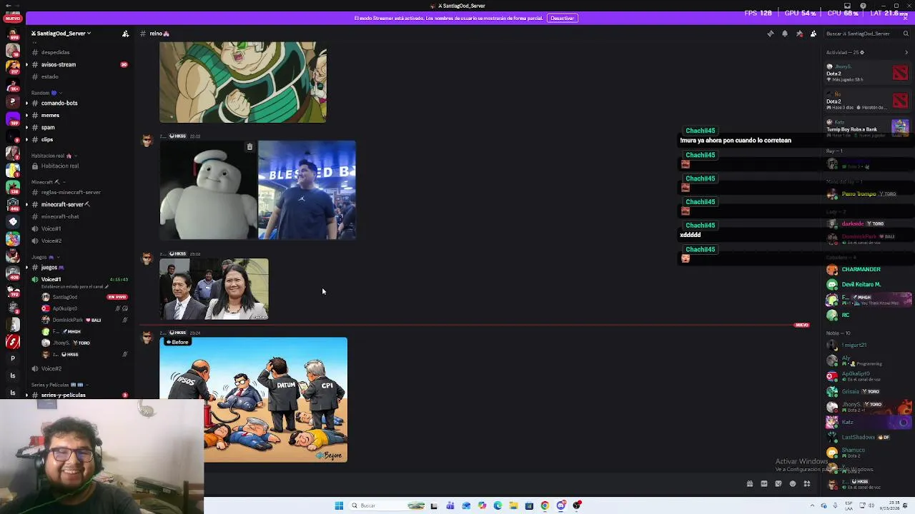Click trash icon on marshmallow image

pyautogui.click(x=249, y=147)
